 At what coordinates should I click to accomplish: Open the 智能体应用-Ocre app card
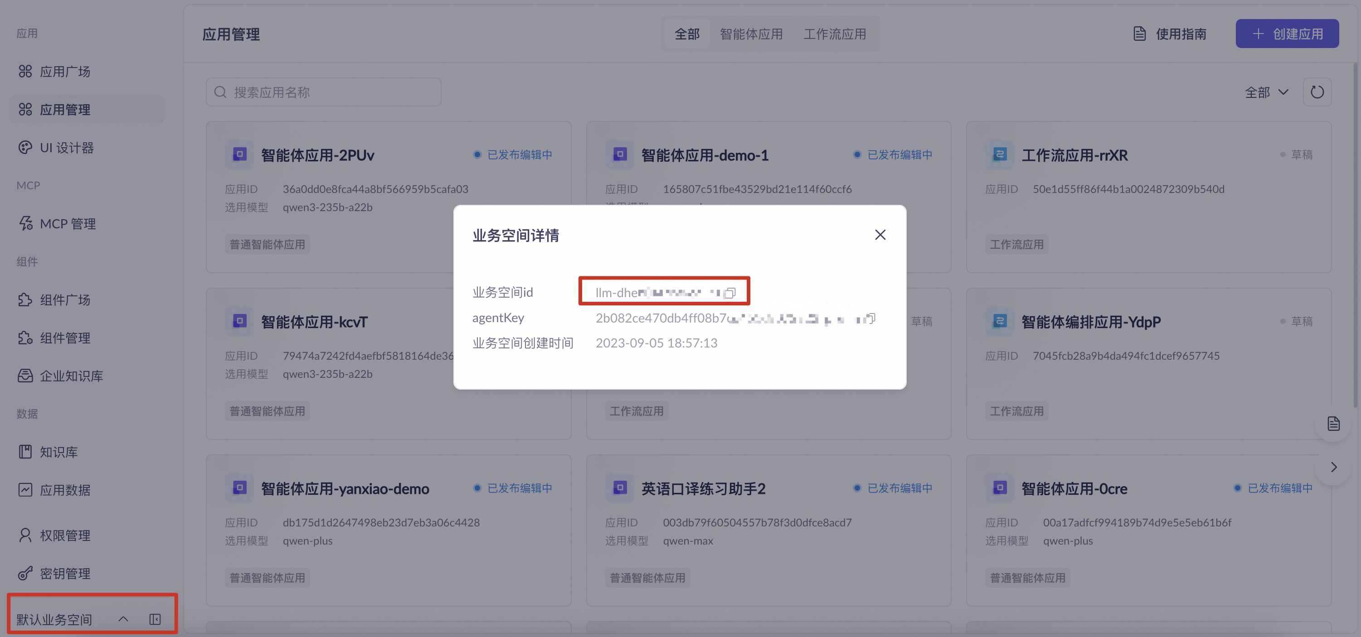pyautogui.click(x=1074, y=488)
